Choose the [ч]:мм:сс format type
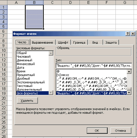Screen dimensions: 137x138 coord(91,75)
